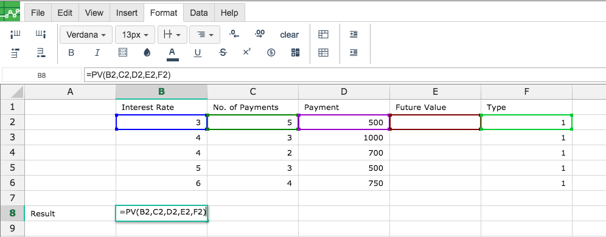Open the Data menu
606x237 pixels.
click(x=198, y=13)
